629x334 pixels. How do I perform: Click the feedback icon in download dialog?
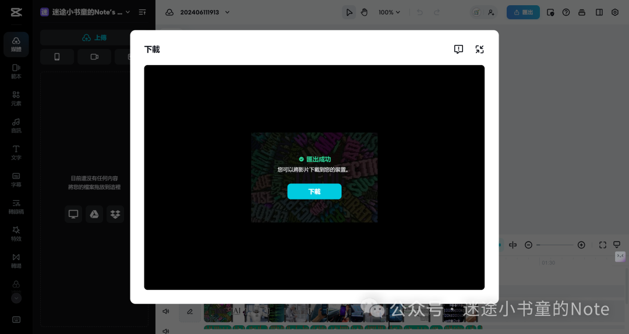click(x=458, y=49)
